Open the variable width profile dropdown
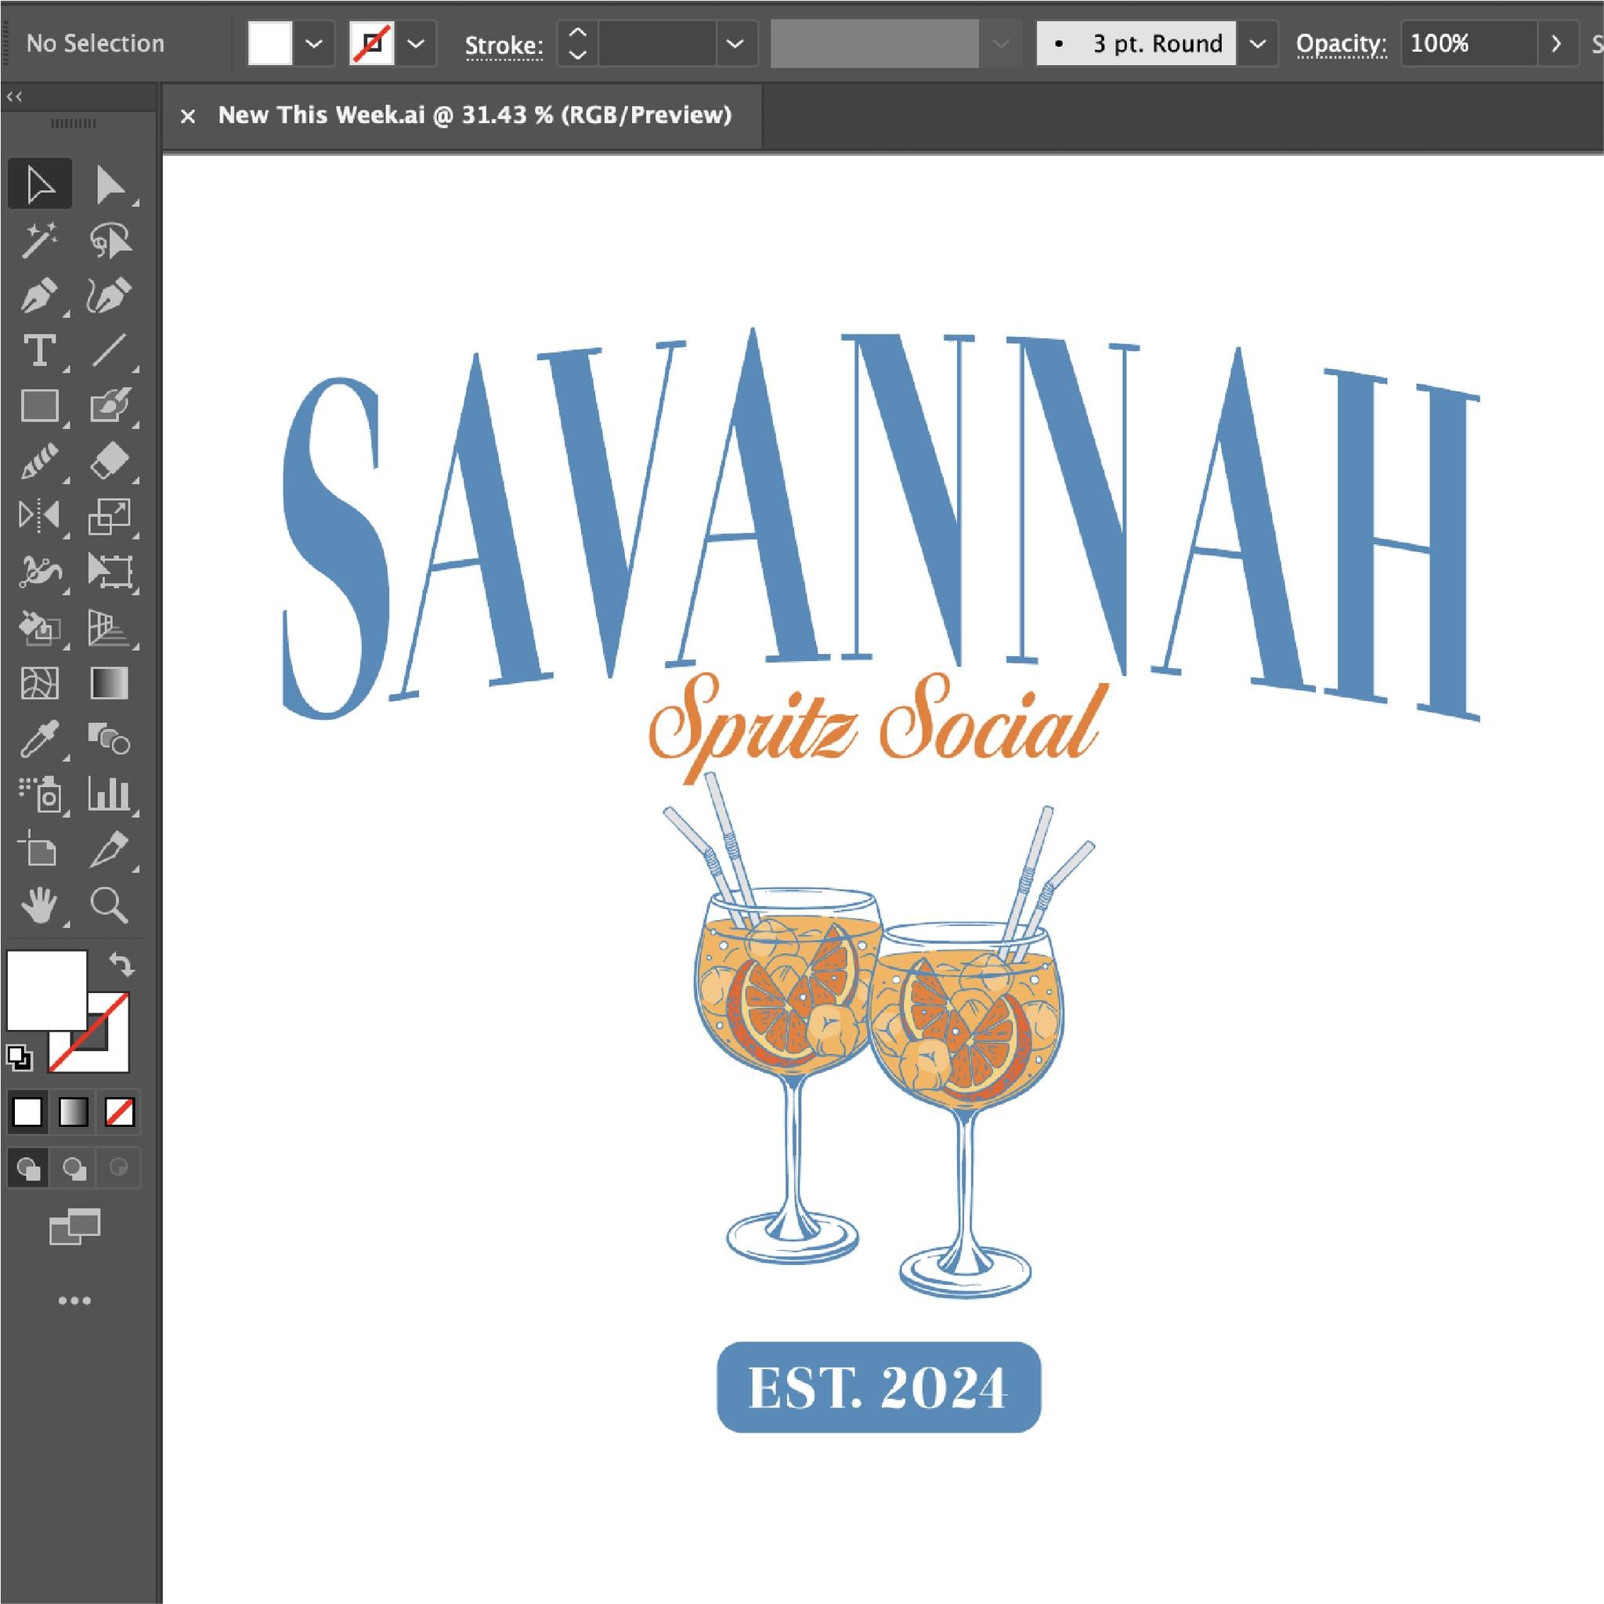The width and height of the screenshot is (1604, 1604). pyautogui.click(x=1001, y=43)
